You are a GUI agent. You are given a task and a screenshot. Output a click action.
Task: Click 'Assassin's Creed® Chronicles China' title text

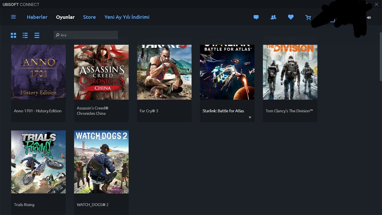pos(93,111)
